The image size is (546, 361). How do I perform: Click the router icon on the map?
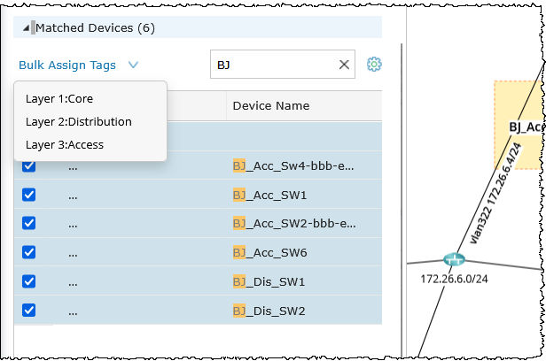tap(454, 259)
